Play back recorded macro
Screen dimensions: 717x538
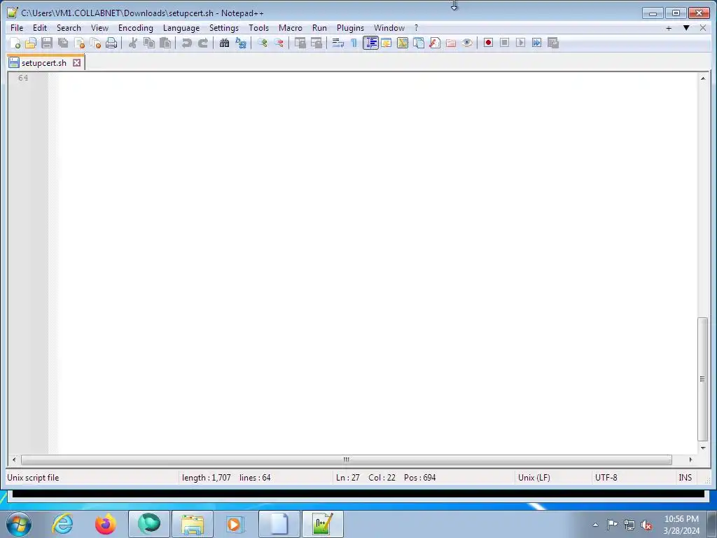coord(520,43)
